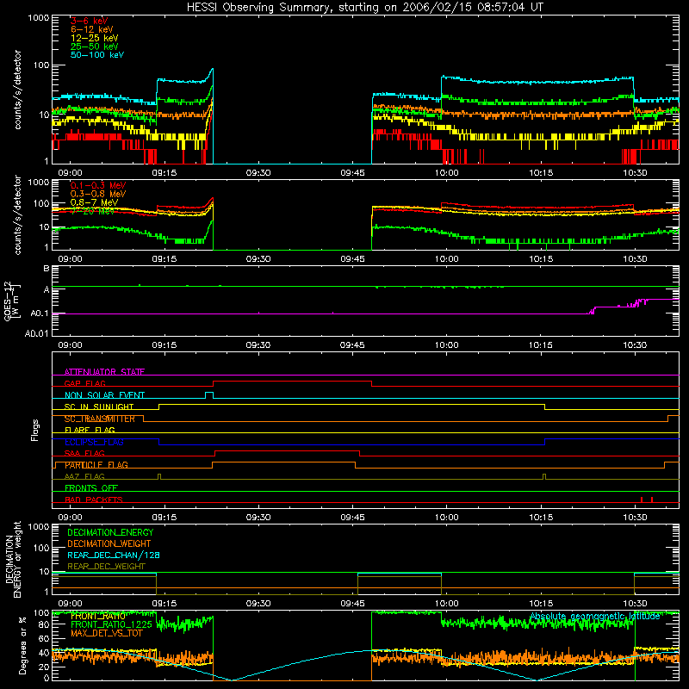689x689 pixels.
Task: Click the FRONTS_OFF flag label
Action: tap(91, 488)
